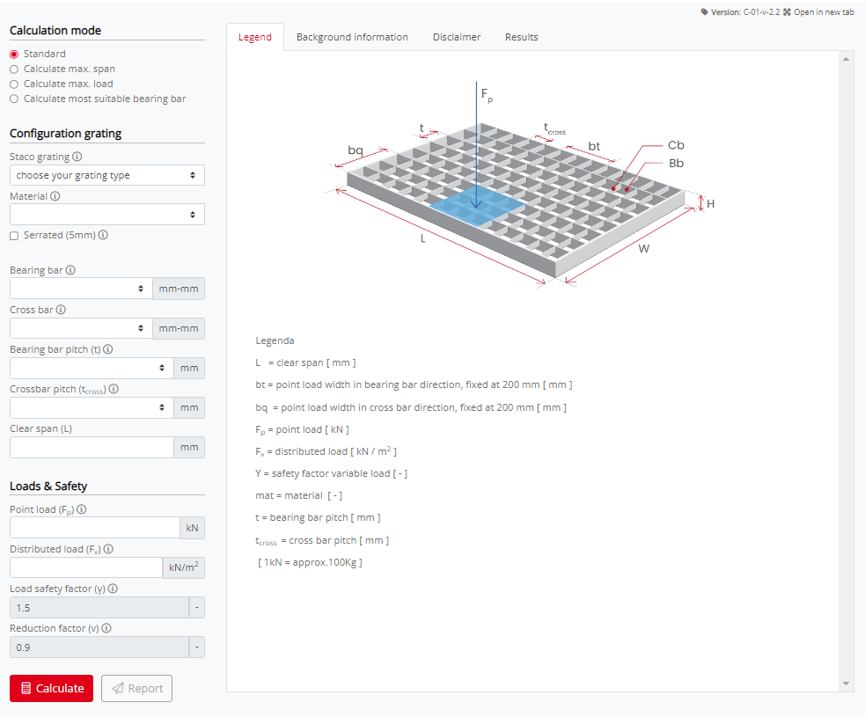The width and height of the screenshot is (865, 717).
Task: Click the Reduction factor info icon
Action: pyautogui.click(x=106, y=627)
